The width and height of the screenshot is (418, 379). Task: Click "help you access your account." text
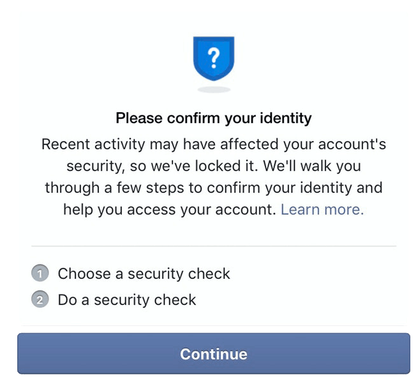tap(170, 210)
